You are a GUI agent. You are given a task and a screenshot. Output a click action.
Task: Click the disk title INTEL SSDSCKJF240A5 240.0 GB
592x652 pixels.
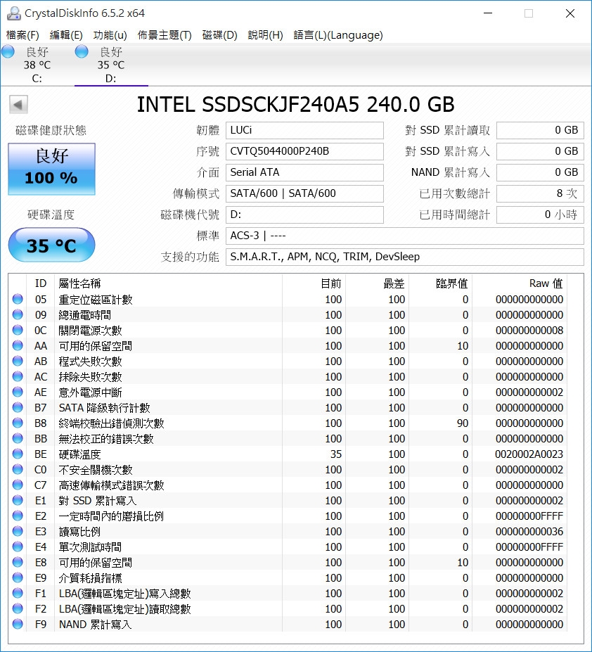pyautogui.click(x=295, y=104)
